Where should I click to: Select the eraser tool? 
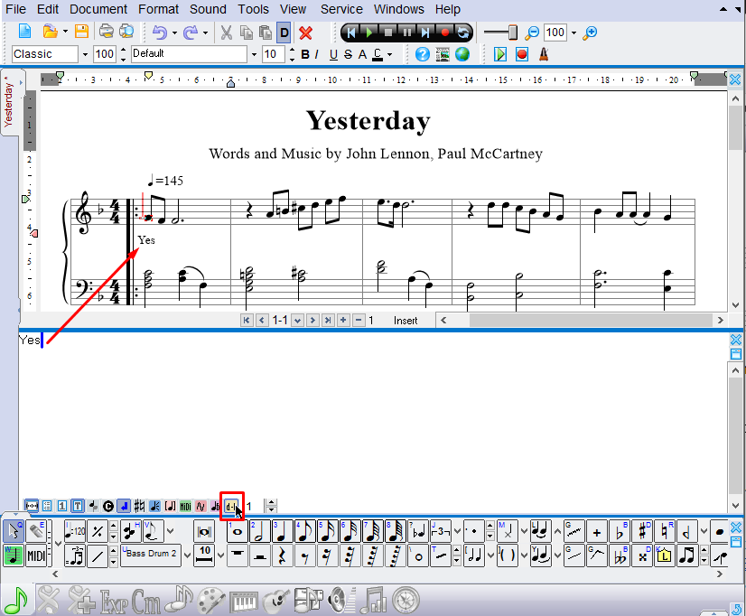coord(37,531)
